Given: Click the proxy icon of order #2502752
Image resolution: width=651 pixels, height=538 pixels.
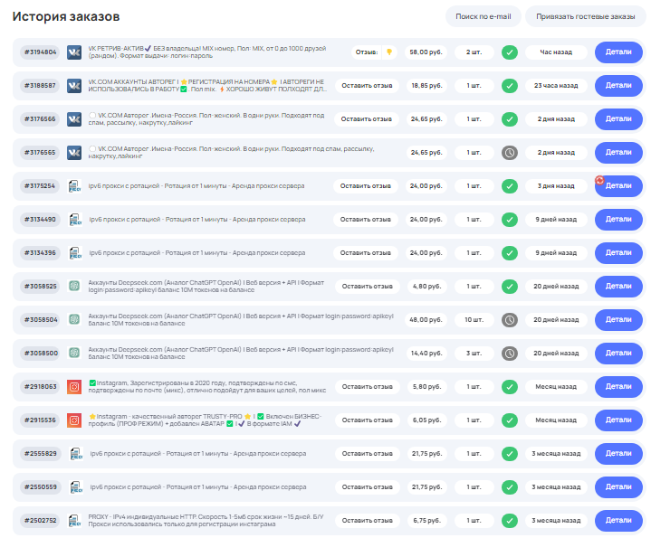Looking at the screenshot, I should (74, 521).
